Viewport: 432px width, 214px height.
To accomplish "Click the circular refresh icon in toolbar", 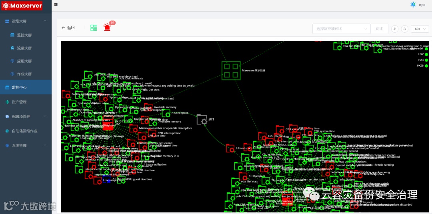I will pos(404,29).
